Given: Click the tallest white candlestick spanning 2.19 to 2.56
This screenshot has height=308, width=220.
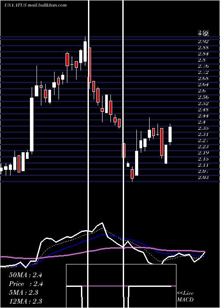Looking at the screenshot, I should tap(32, 125).
